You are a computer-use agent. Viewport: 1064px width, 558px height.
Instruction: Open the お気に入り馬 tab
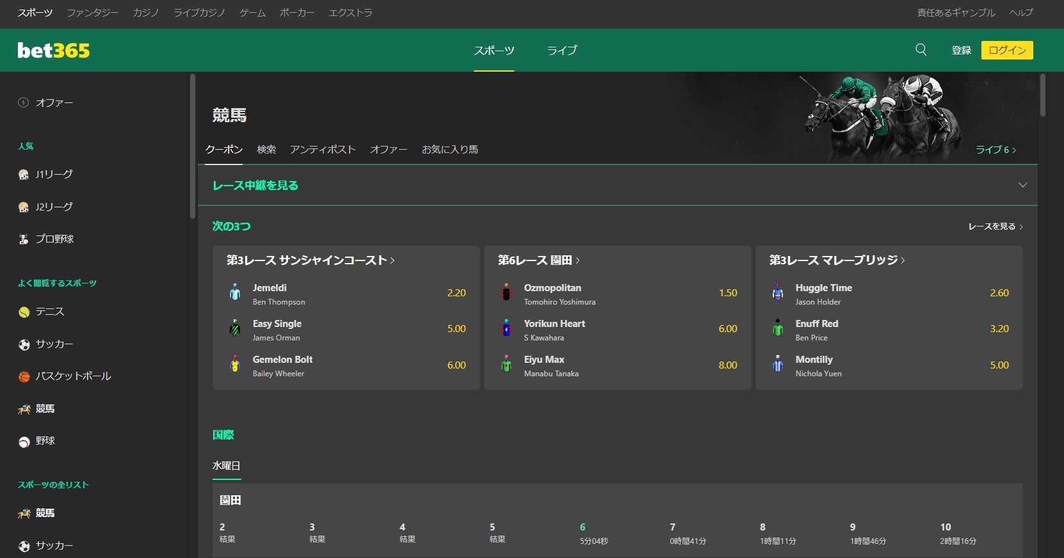pyautogui.click(x=450, y=149)
